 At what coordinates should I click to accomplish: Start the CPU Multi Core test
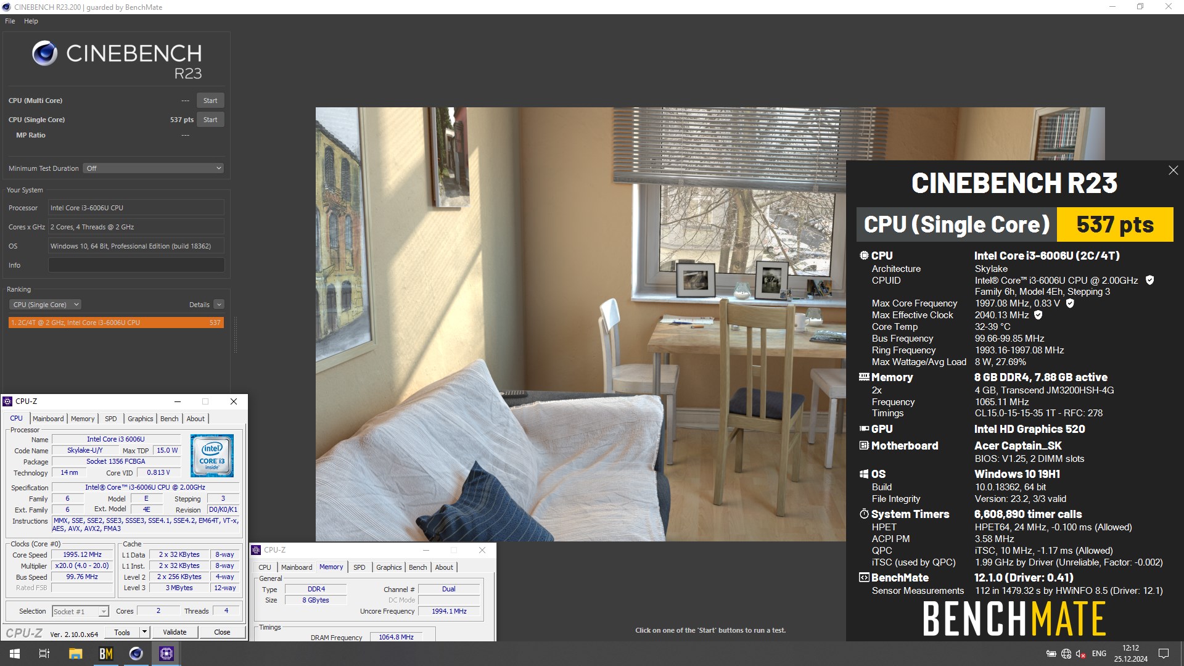coord(210,101)
